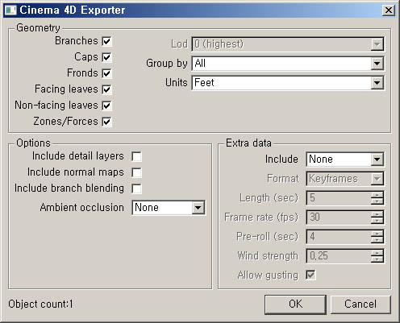The width and height of the screenshot is (400, 323).
Task: Enable Include branch blending
Action: point(136,188)
